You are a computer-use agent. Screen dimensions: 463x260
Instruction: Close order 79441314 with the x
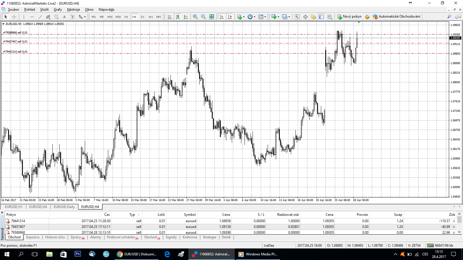454,221
